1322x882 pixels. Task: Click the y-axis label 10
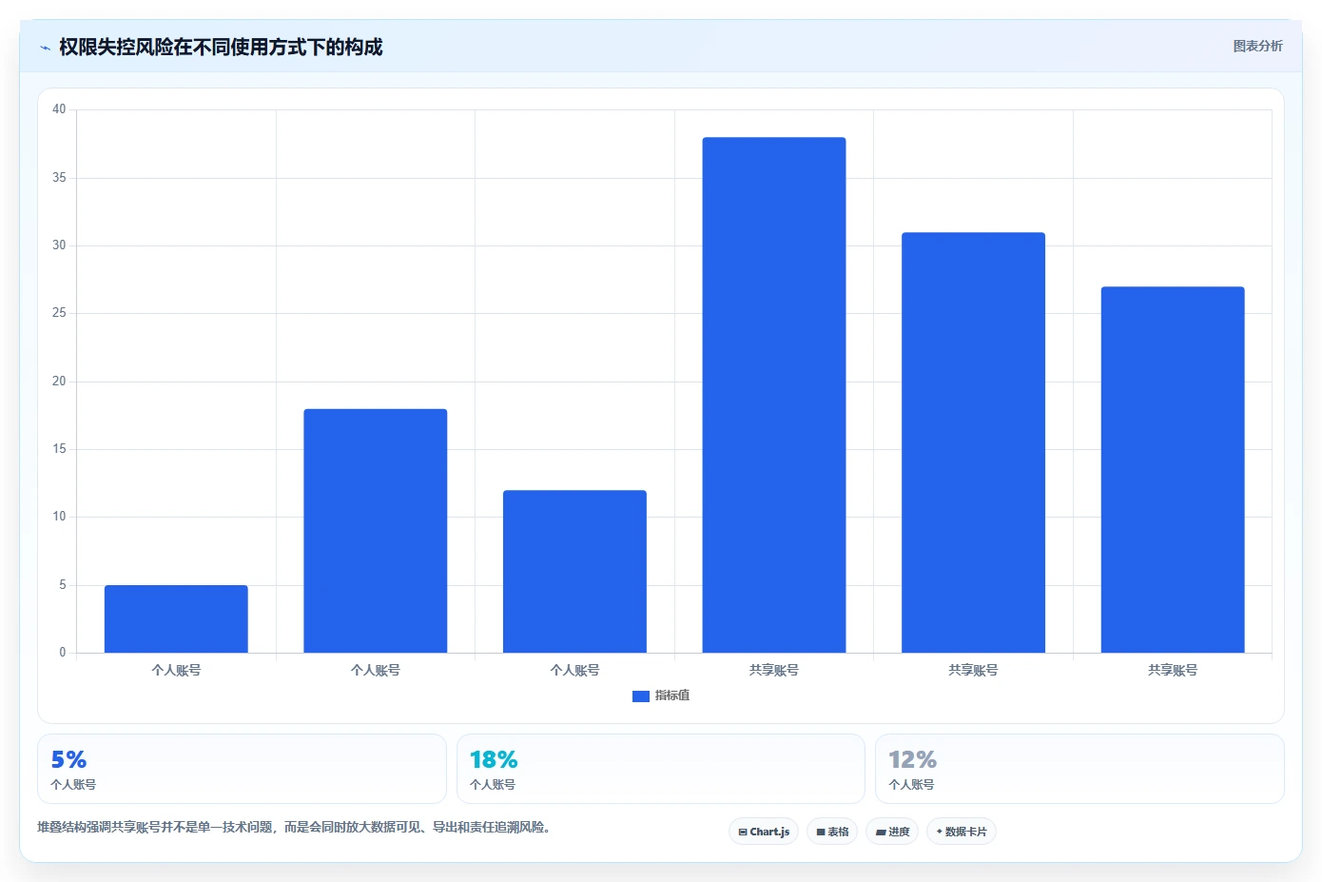pos(59,517)
